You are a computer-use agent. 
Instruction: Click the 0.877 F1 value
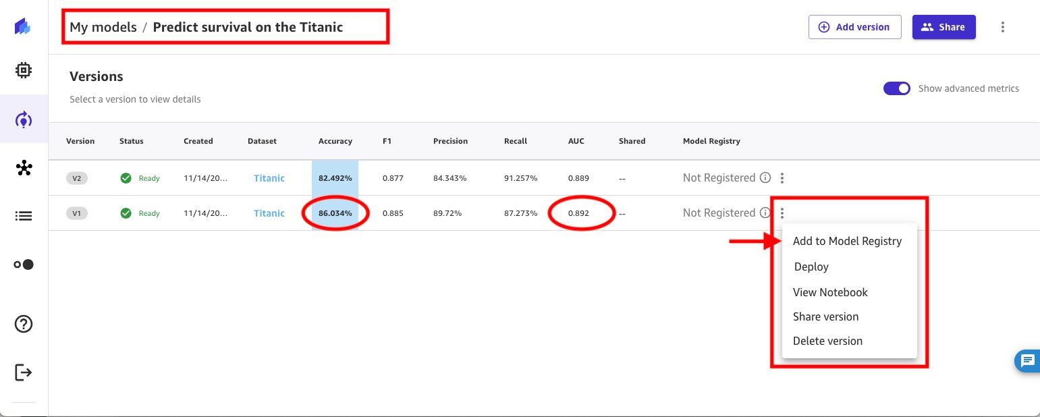point(393,178)
